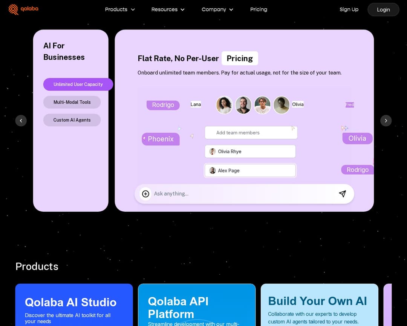The height and width of the screenshot is (326, 407).
Task: Click the send arrow in the chat bar
Action: [343, 194]
